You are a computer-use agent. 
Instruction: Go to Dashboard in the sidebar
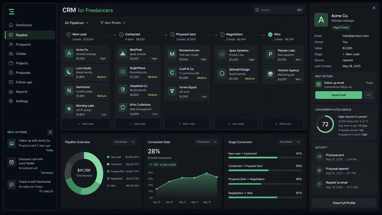pos(30,25)
